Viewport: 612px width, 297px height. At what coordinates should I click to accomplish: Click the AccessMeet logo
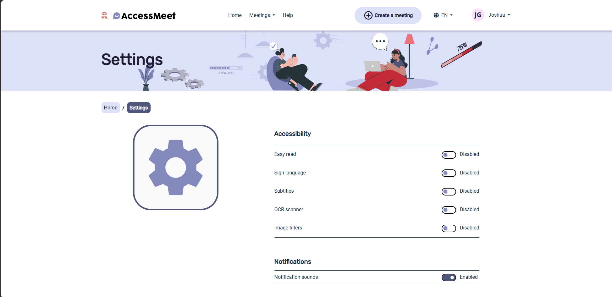tap(144, 16)
